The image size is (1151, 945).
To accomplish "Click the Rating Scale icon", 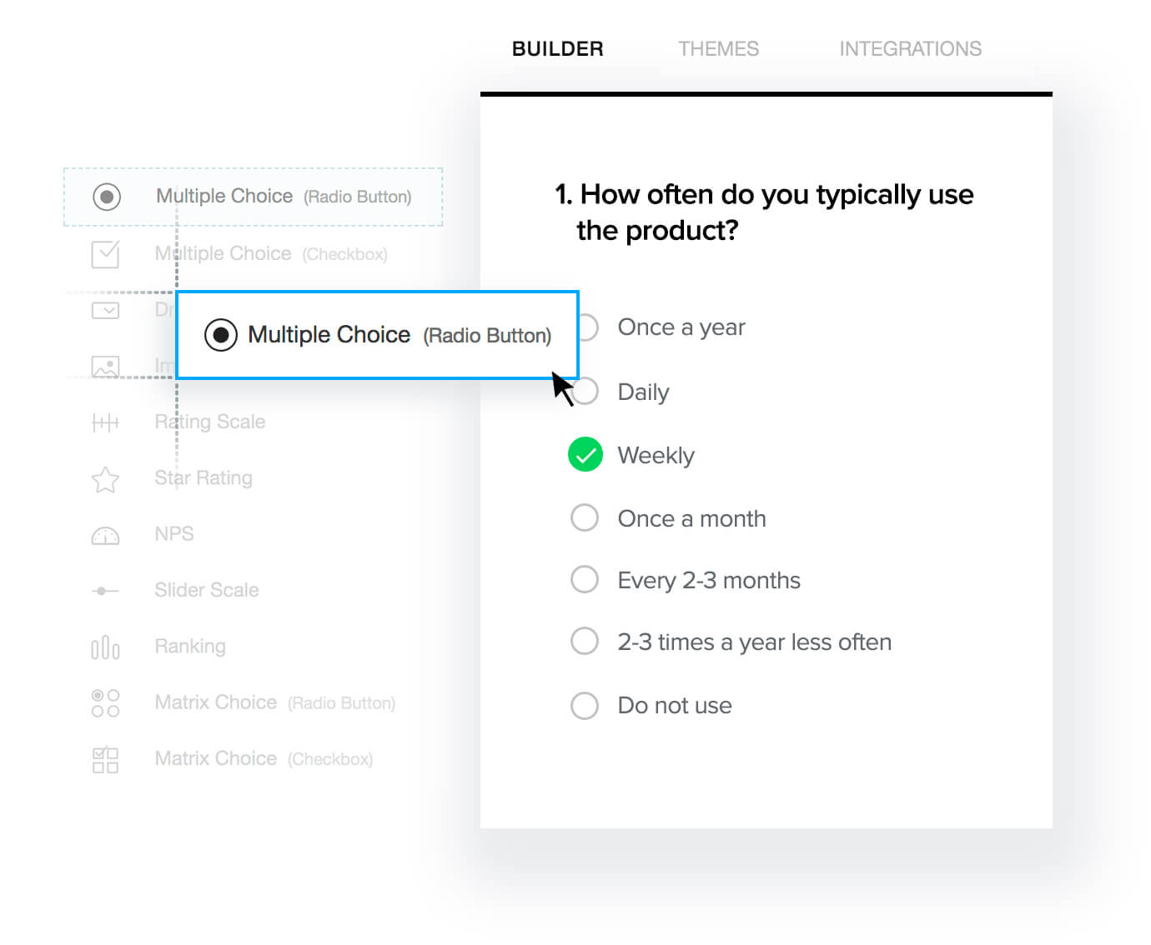I will click(x=105, y=422).
